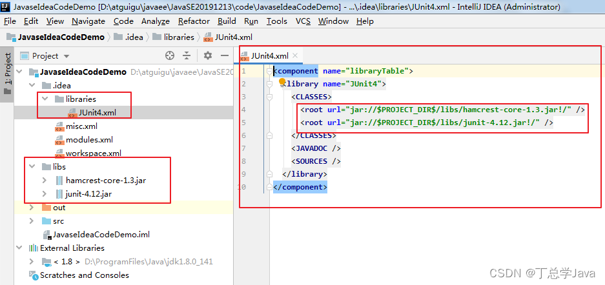Open the Code menu
Screen dimensions: 605x285
[123, 21]
